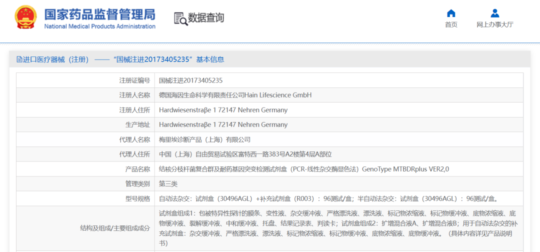
Task: Click the 注册人住所 address value cell
Action: (x=223, y=110)
